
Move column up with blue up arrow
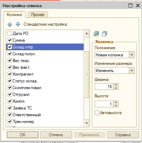tap(10, 24)
